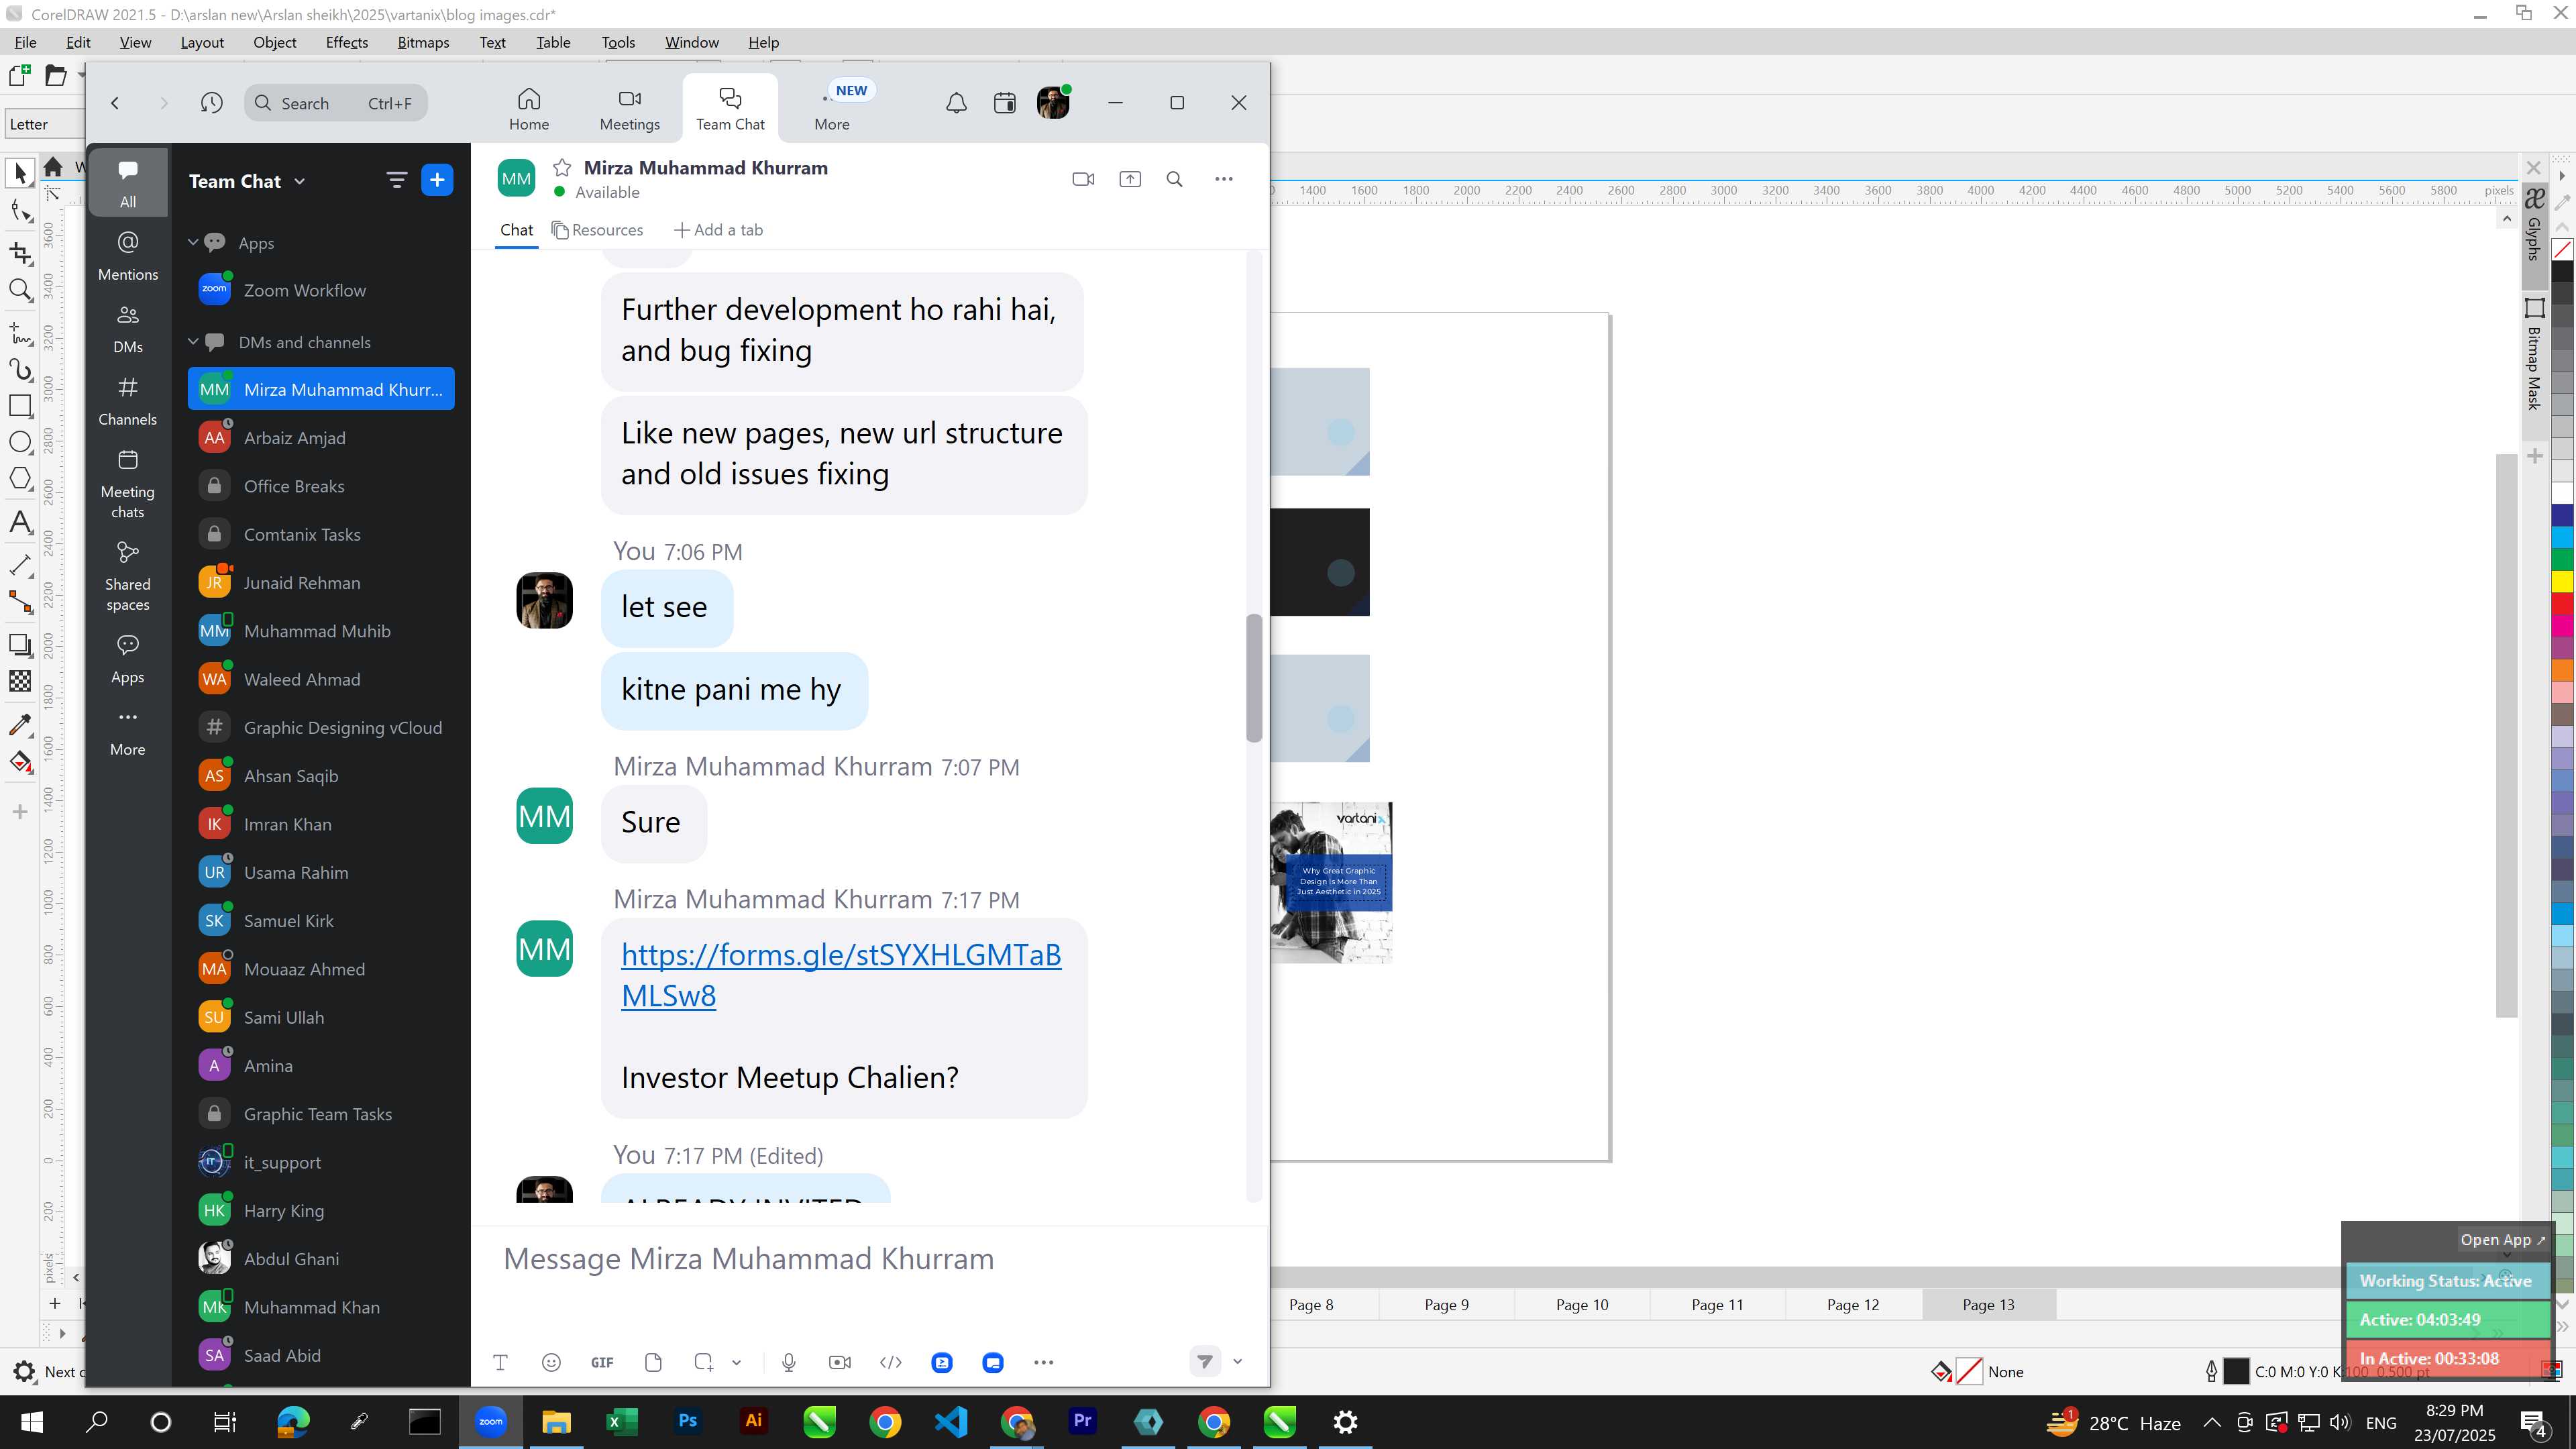Open the Mentions view in Zoom sidebar
Screen dimensions: 2576x1449
127,257
